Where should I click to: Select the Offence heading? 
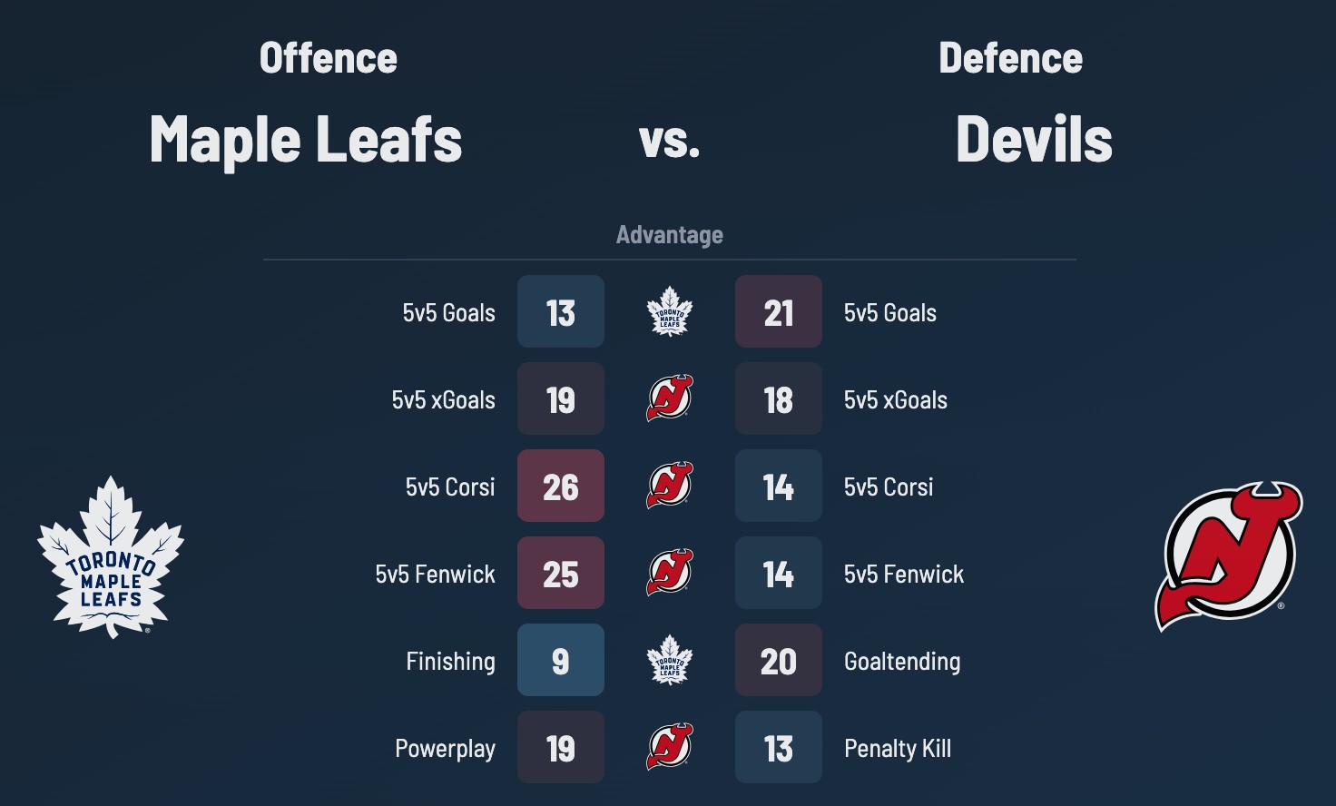click(329, 58)
